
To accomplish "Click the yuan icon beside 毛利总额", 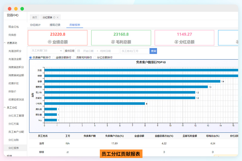I will point(113,42).
